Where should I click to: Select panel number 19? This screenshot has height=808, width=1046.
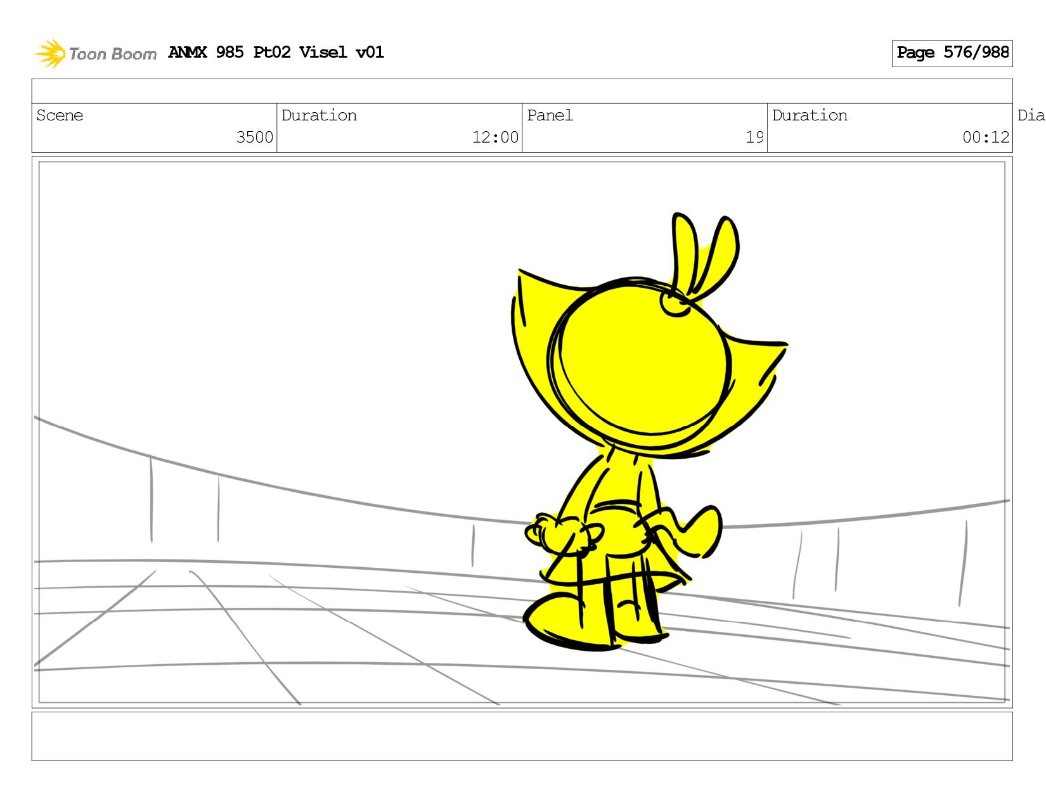coord(754,138)
